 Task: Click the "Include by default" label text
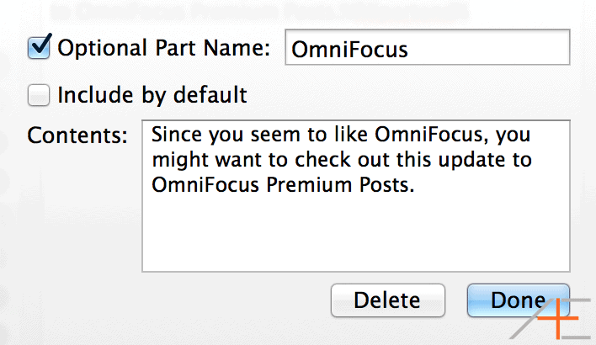tap(152, 95)
